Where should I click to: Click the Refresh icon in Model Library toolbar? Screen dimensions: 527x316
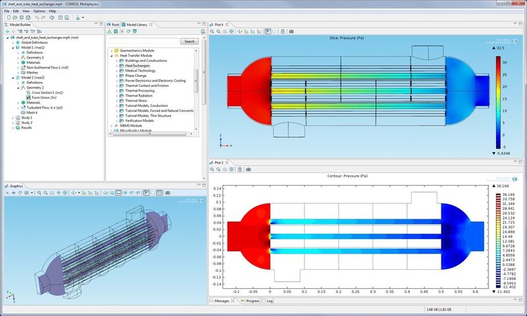[x=128, y=31]
